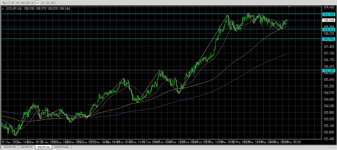Screen dimensions: 337x150
Task: Switch to the M30 timeframe
Action: click(28, 3)
